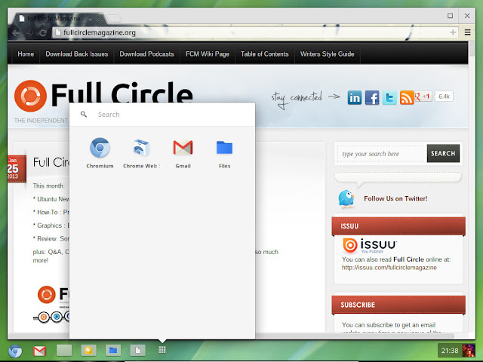
Task: Click the blue Twitter bird icon
Action: click(346, 199)
